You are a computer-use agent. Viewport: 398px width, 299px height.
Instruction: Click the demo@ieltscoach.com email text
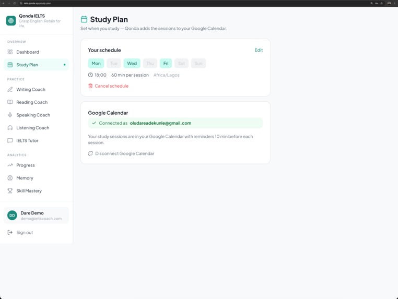pos(41,218)
